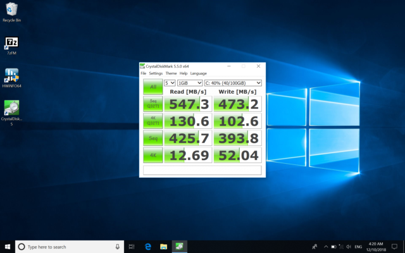The height and width of the screenshot is (253, 405).
Task: Close the CrystalDiskMark window
Action: [258, 66]
